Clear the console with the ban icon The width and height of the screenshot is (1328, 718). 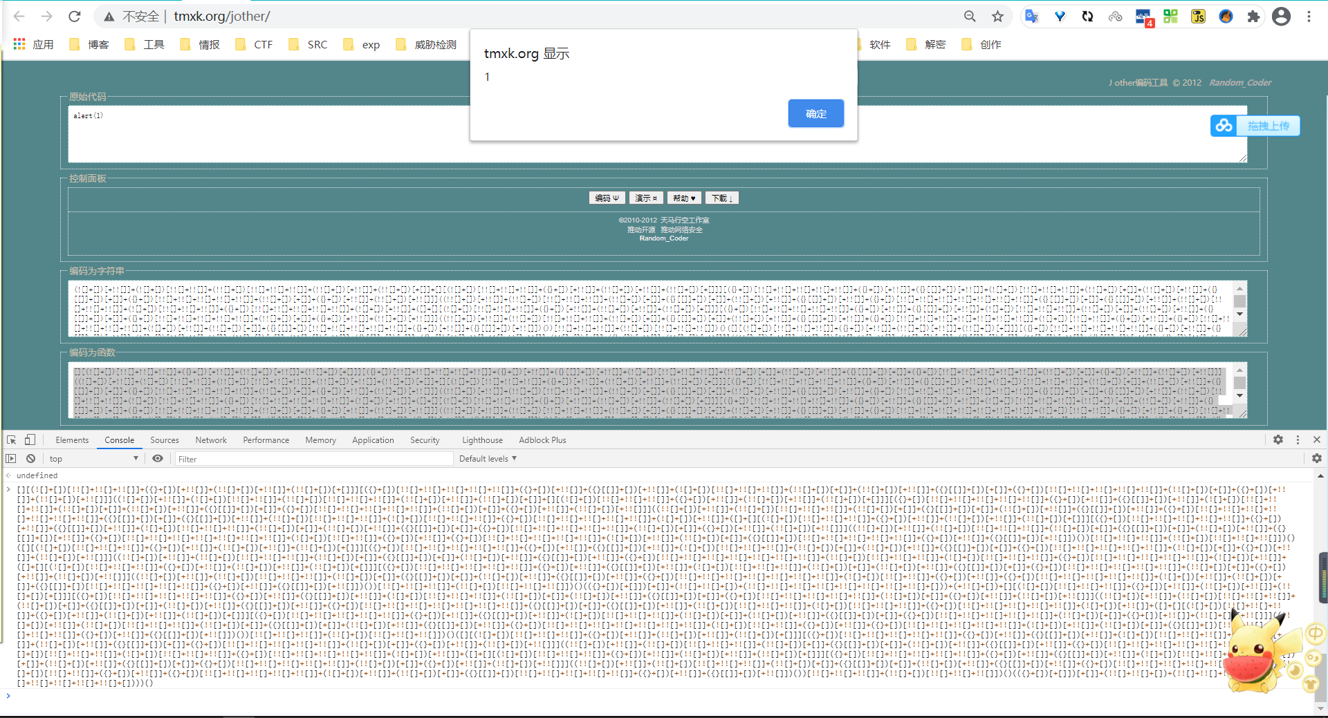click(30, 458)
